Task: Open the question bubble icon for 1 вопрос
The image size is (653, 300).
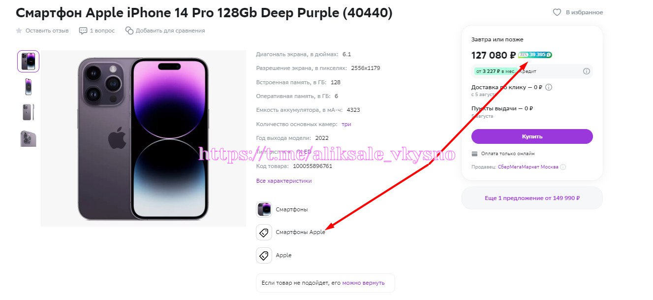Action: coord(83,31)
